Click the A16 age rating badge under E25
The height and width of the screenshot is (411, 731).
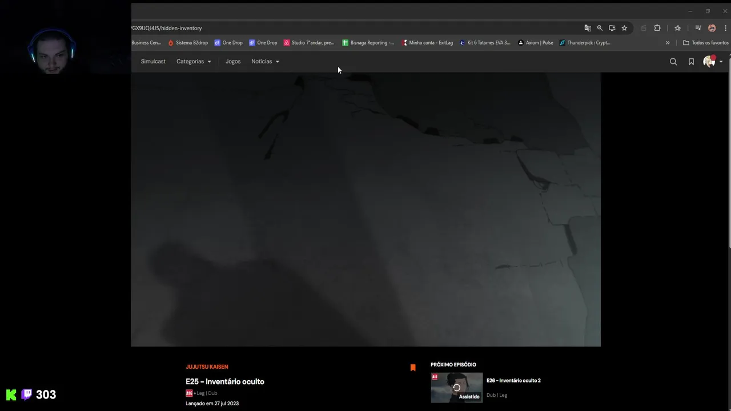(189, 393)
